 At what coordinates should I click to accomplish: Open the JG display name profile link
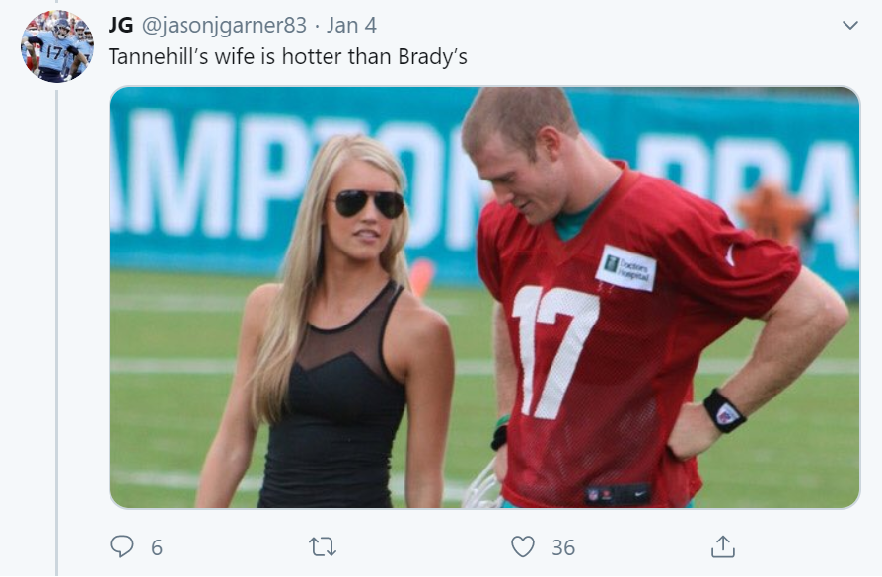click(120, 25)
